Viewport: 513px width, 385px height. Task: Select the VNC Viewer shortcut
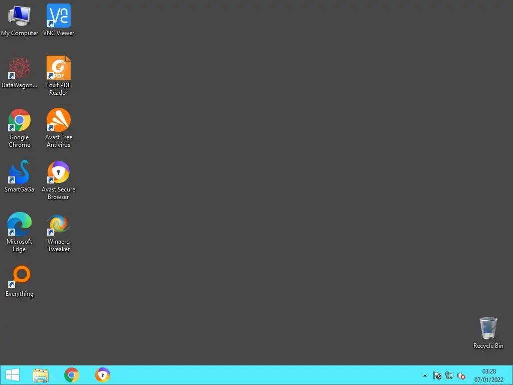click(59, 20)
